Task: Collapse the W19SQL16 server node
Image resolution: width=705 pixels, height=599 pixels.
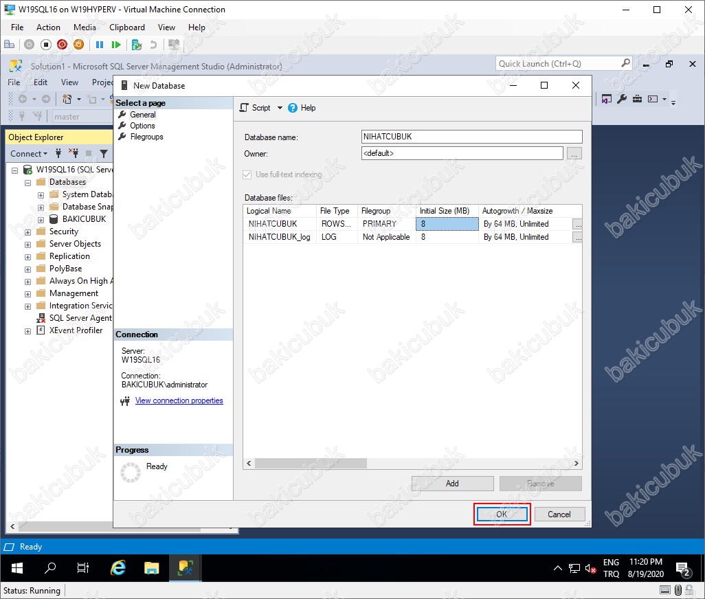Action: (x=15, y=170)
